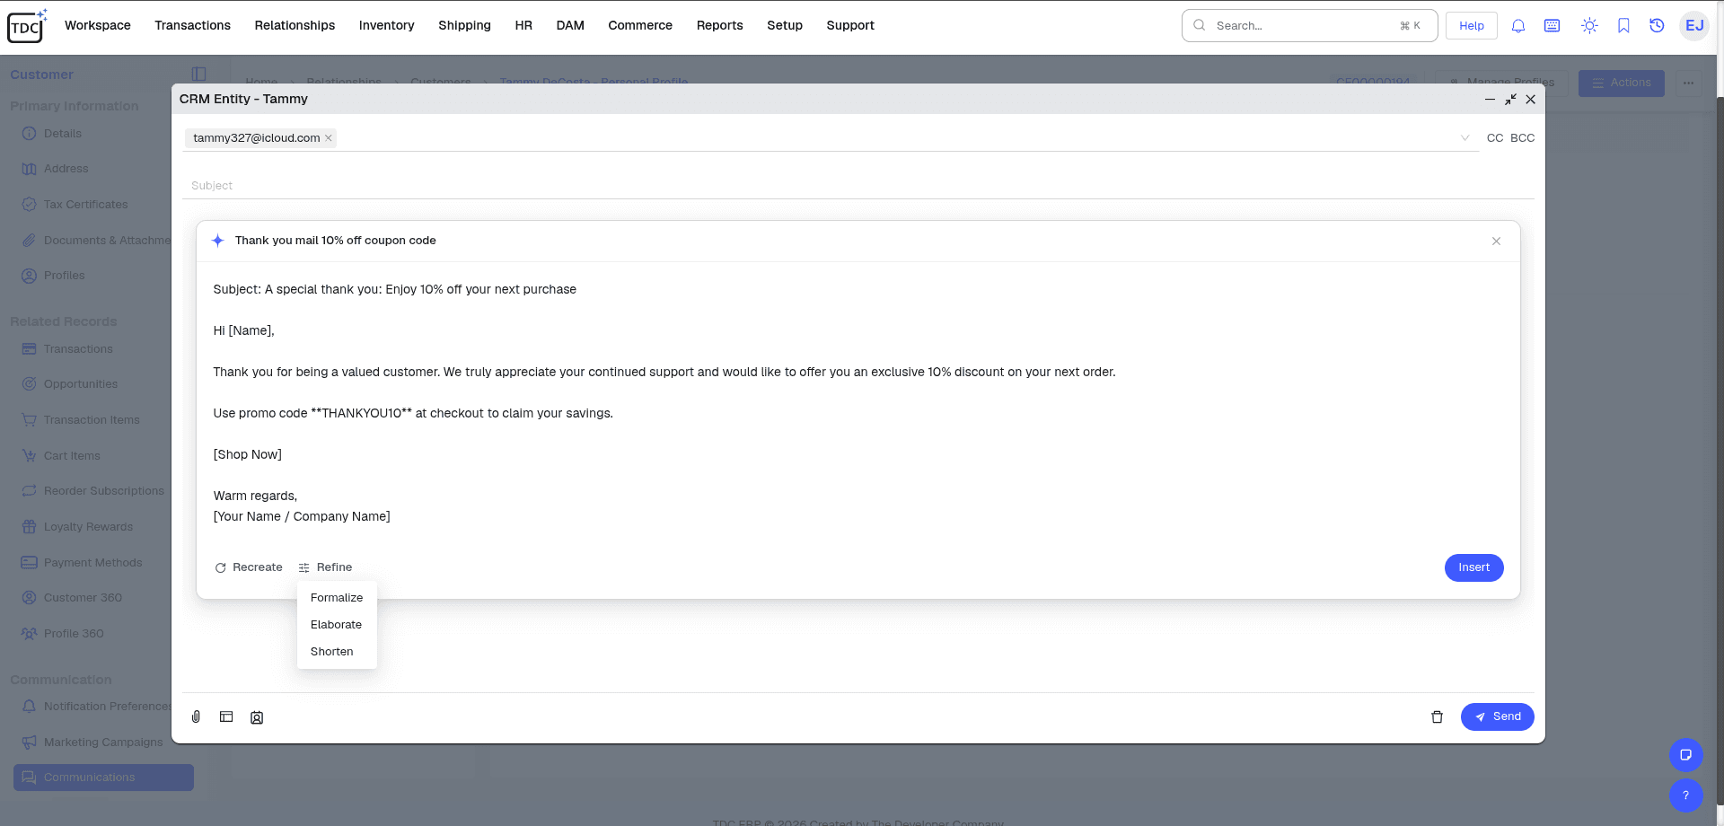
Task: Open Workspace top menu
Action: 98,25
